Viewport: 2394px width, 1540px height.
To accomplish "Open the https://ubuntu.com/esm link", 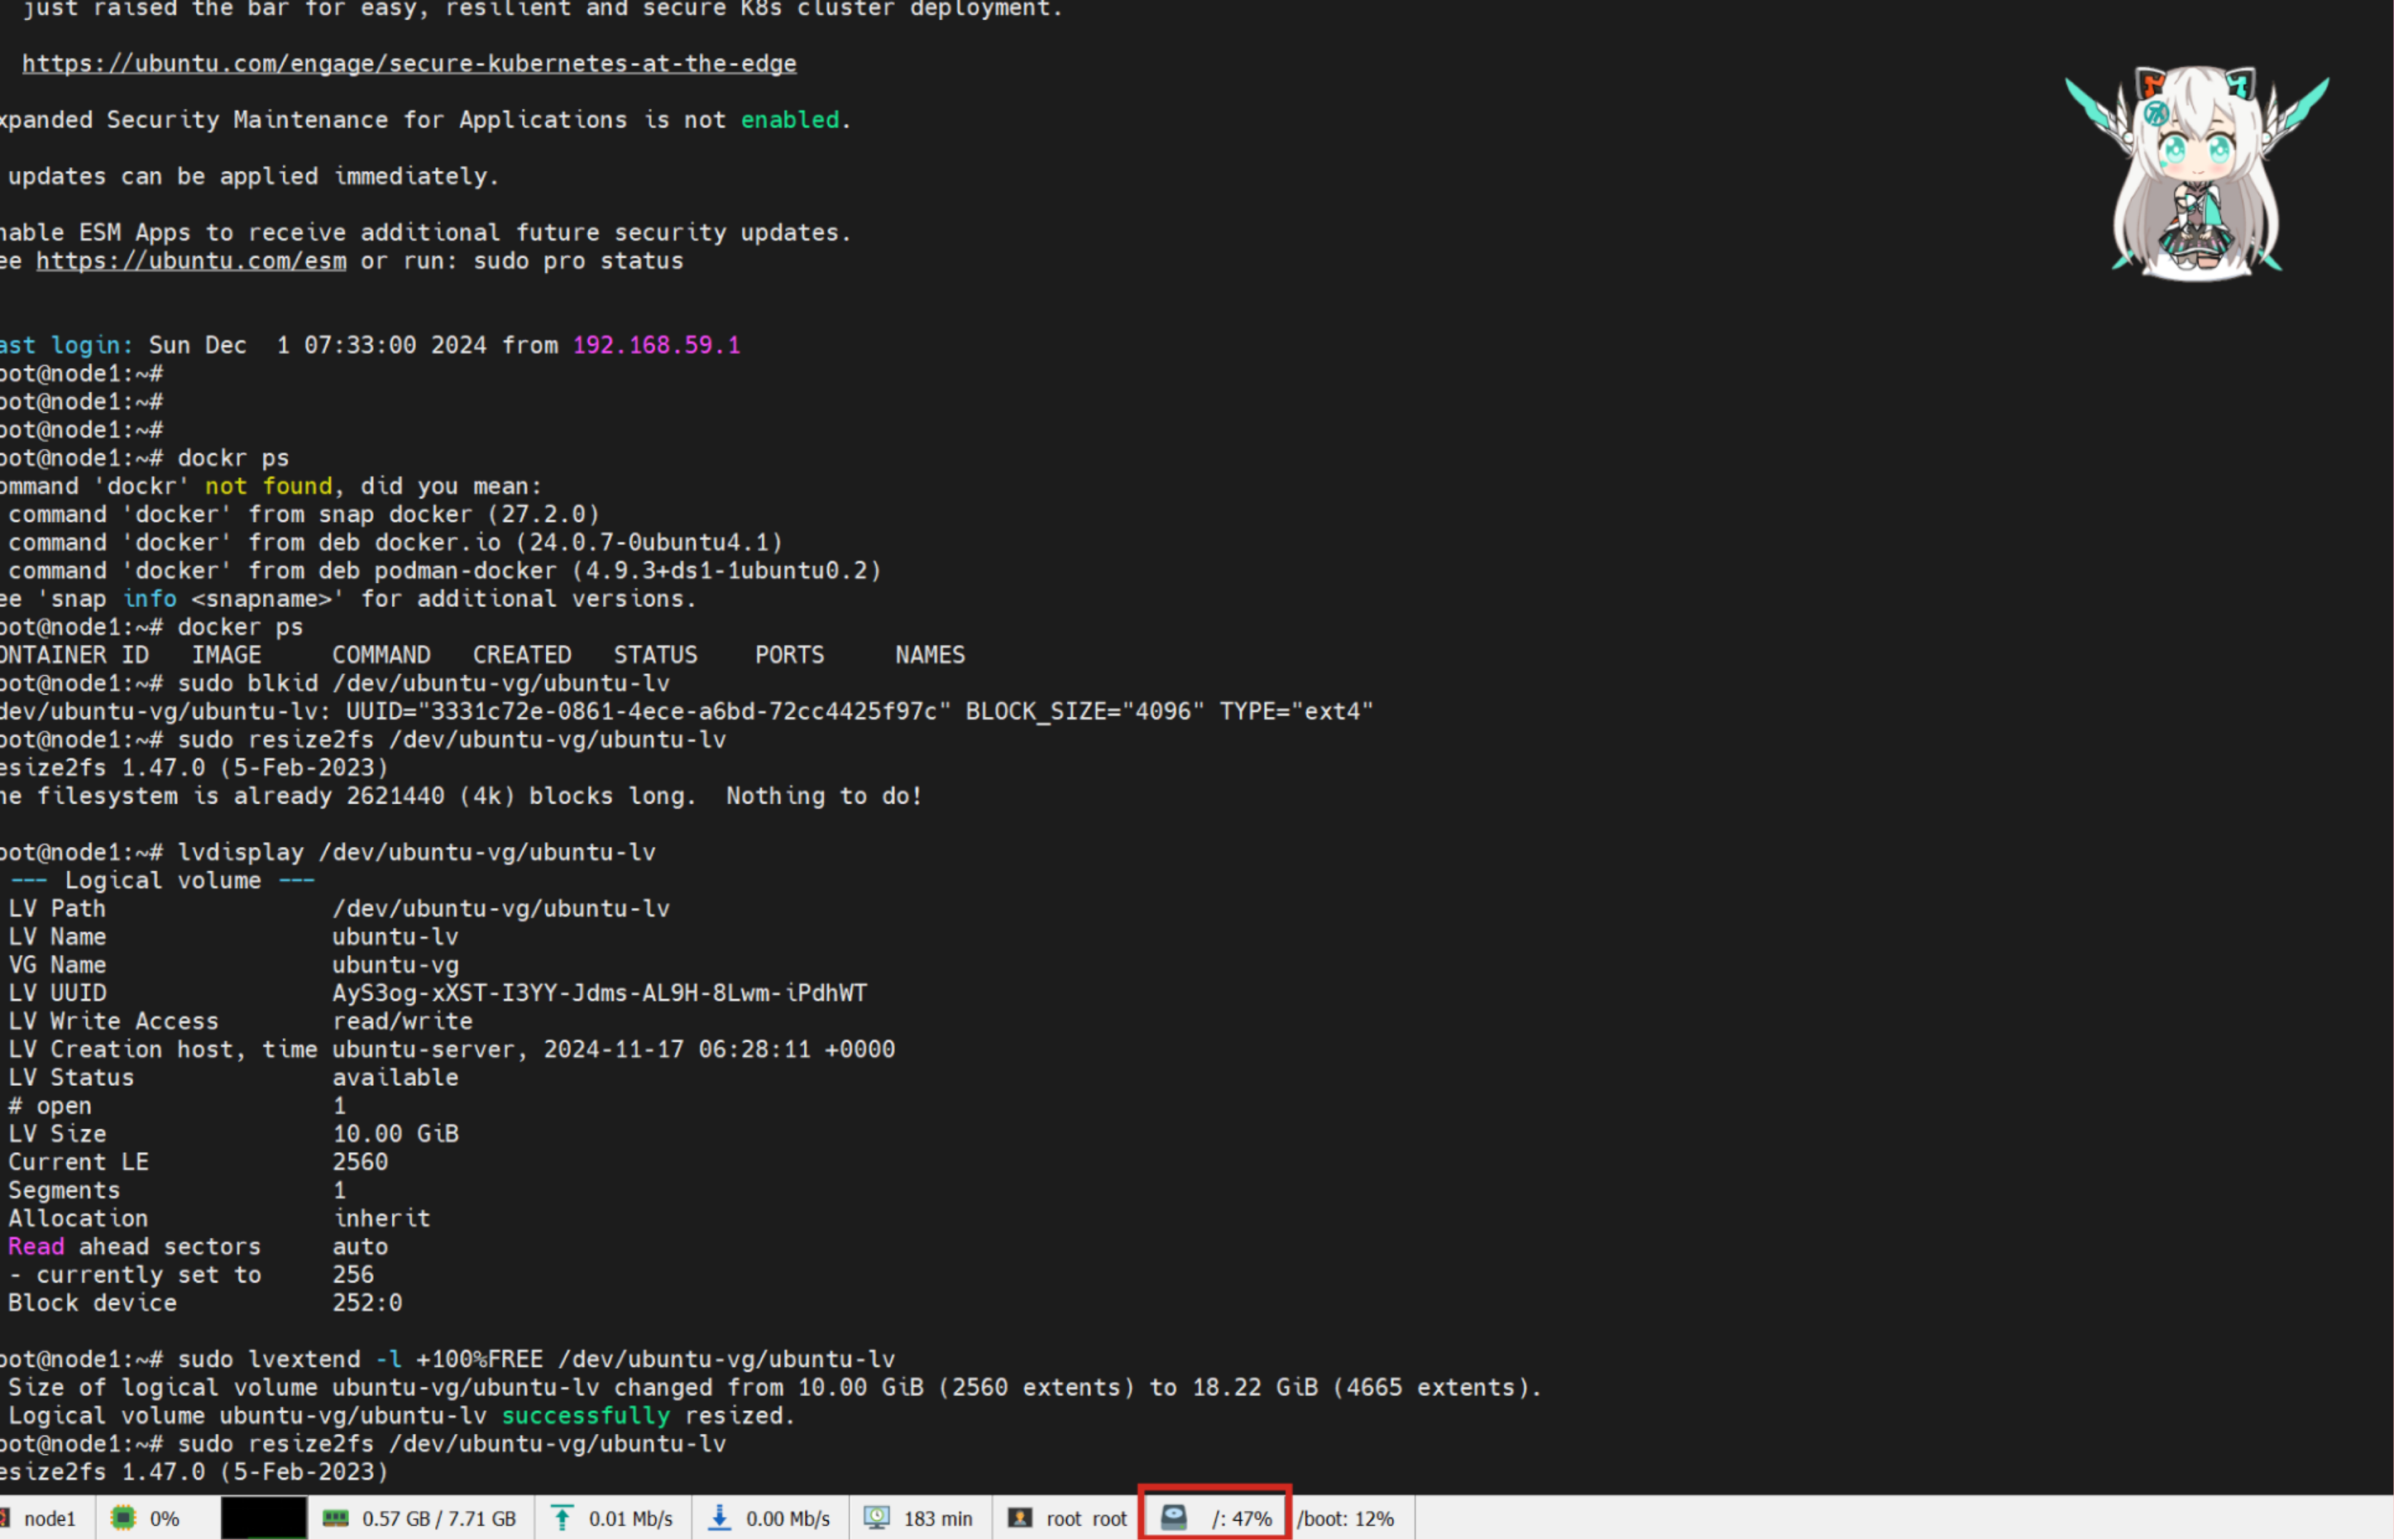I will pyautogui.click(x=191, y=261).
